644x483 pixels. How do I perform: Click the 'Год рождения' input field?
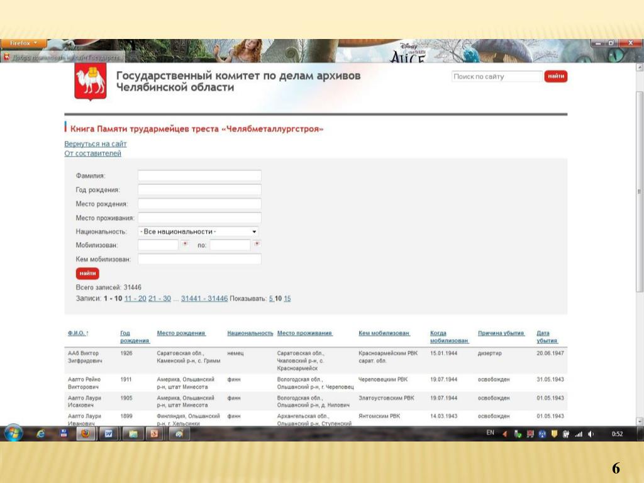pyautogui.click(x=199, y=190)
